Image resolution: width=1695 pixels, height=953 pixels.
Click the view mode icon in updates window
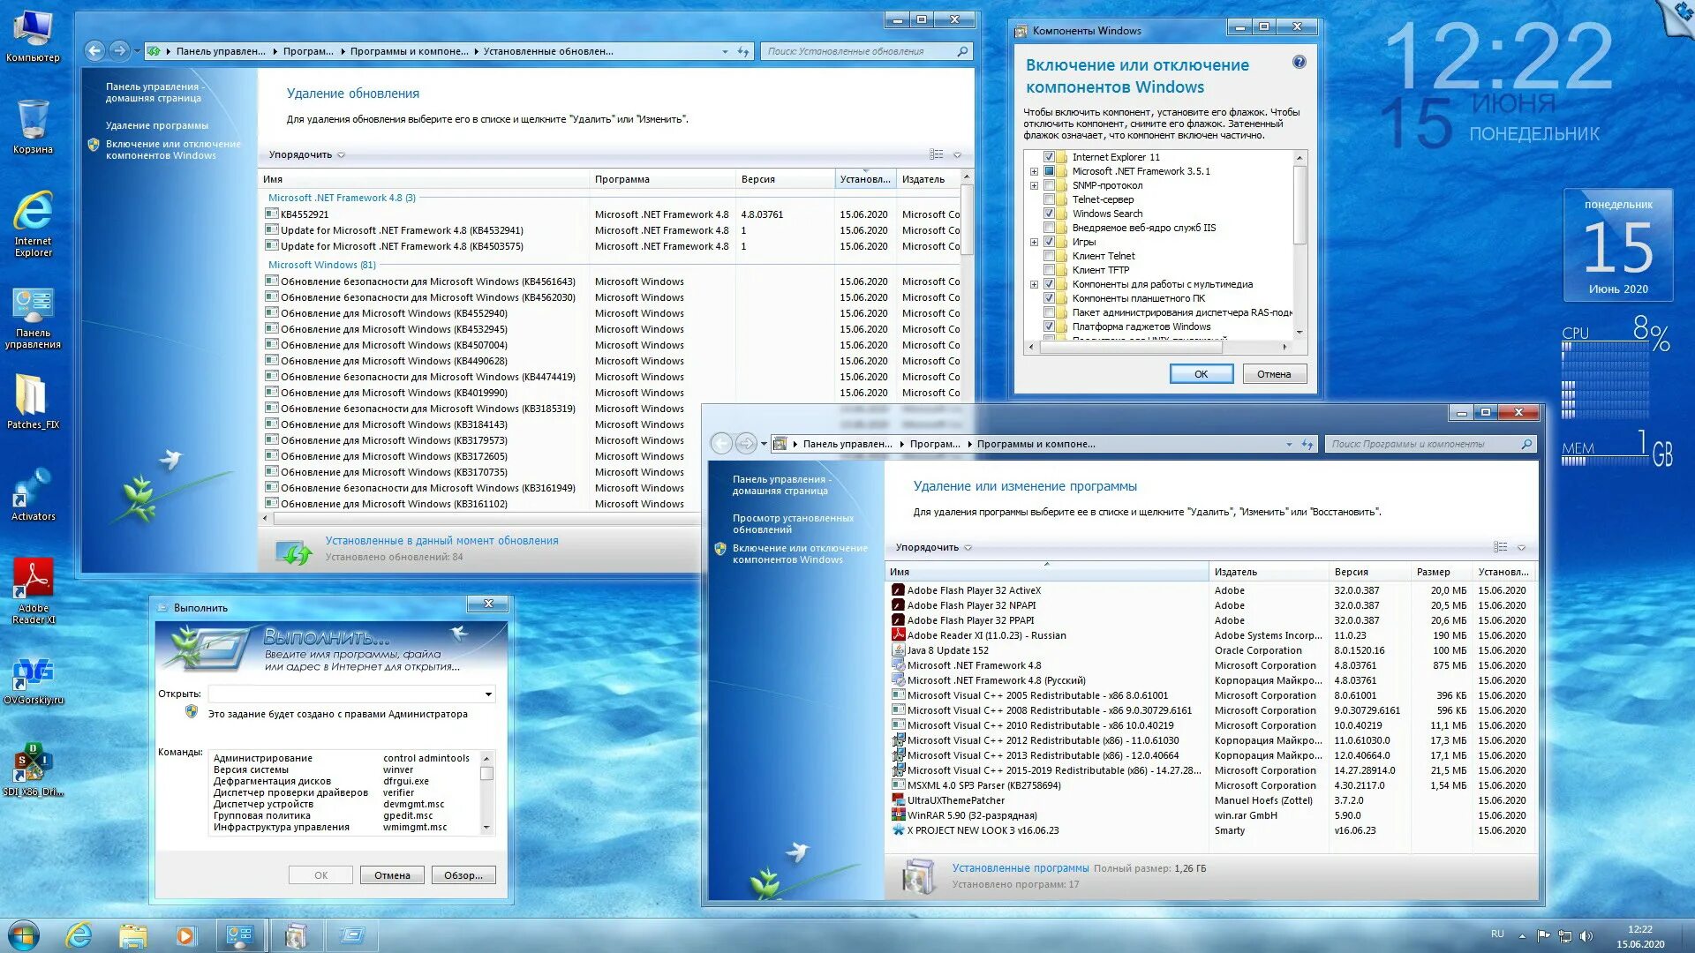point(937,154)
